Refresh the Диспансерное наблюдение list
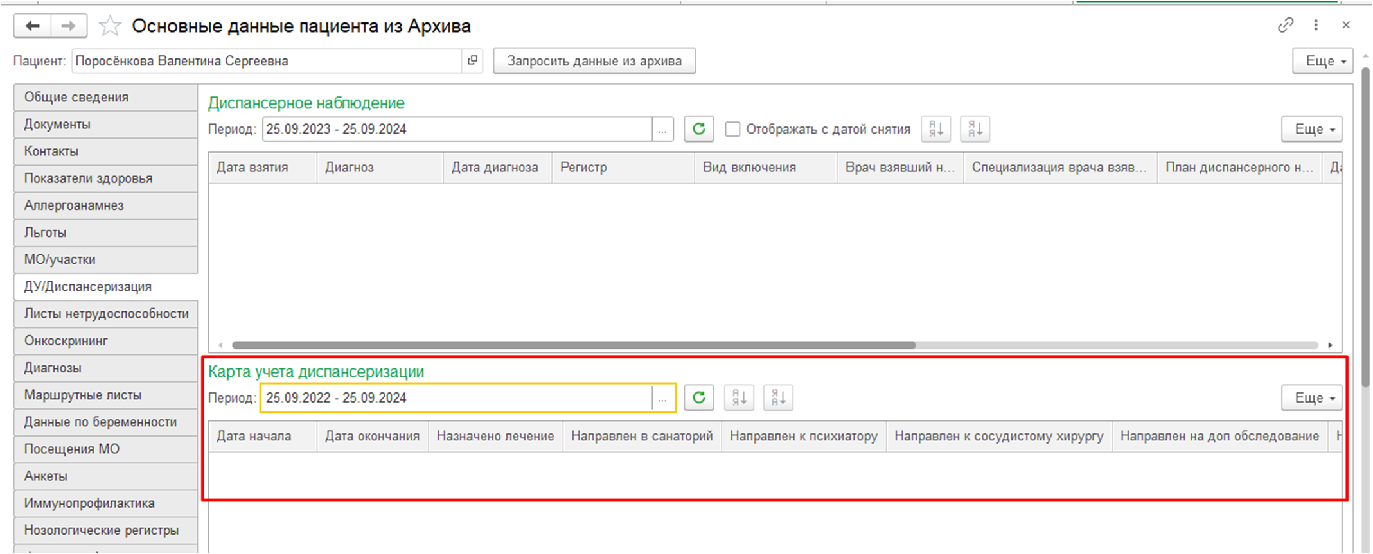1373x554 pixels. (698, 129)
